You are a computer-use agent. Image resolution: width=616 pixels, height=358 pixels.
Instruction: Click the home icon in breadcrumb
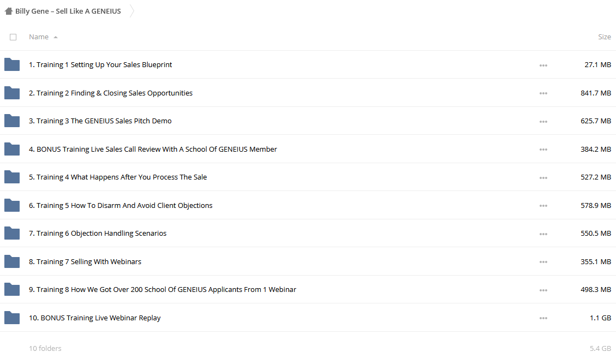(x=8, y=11)
